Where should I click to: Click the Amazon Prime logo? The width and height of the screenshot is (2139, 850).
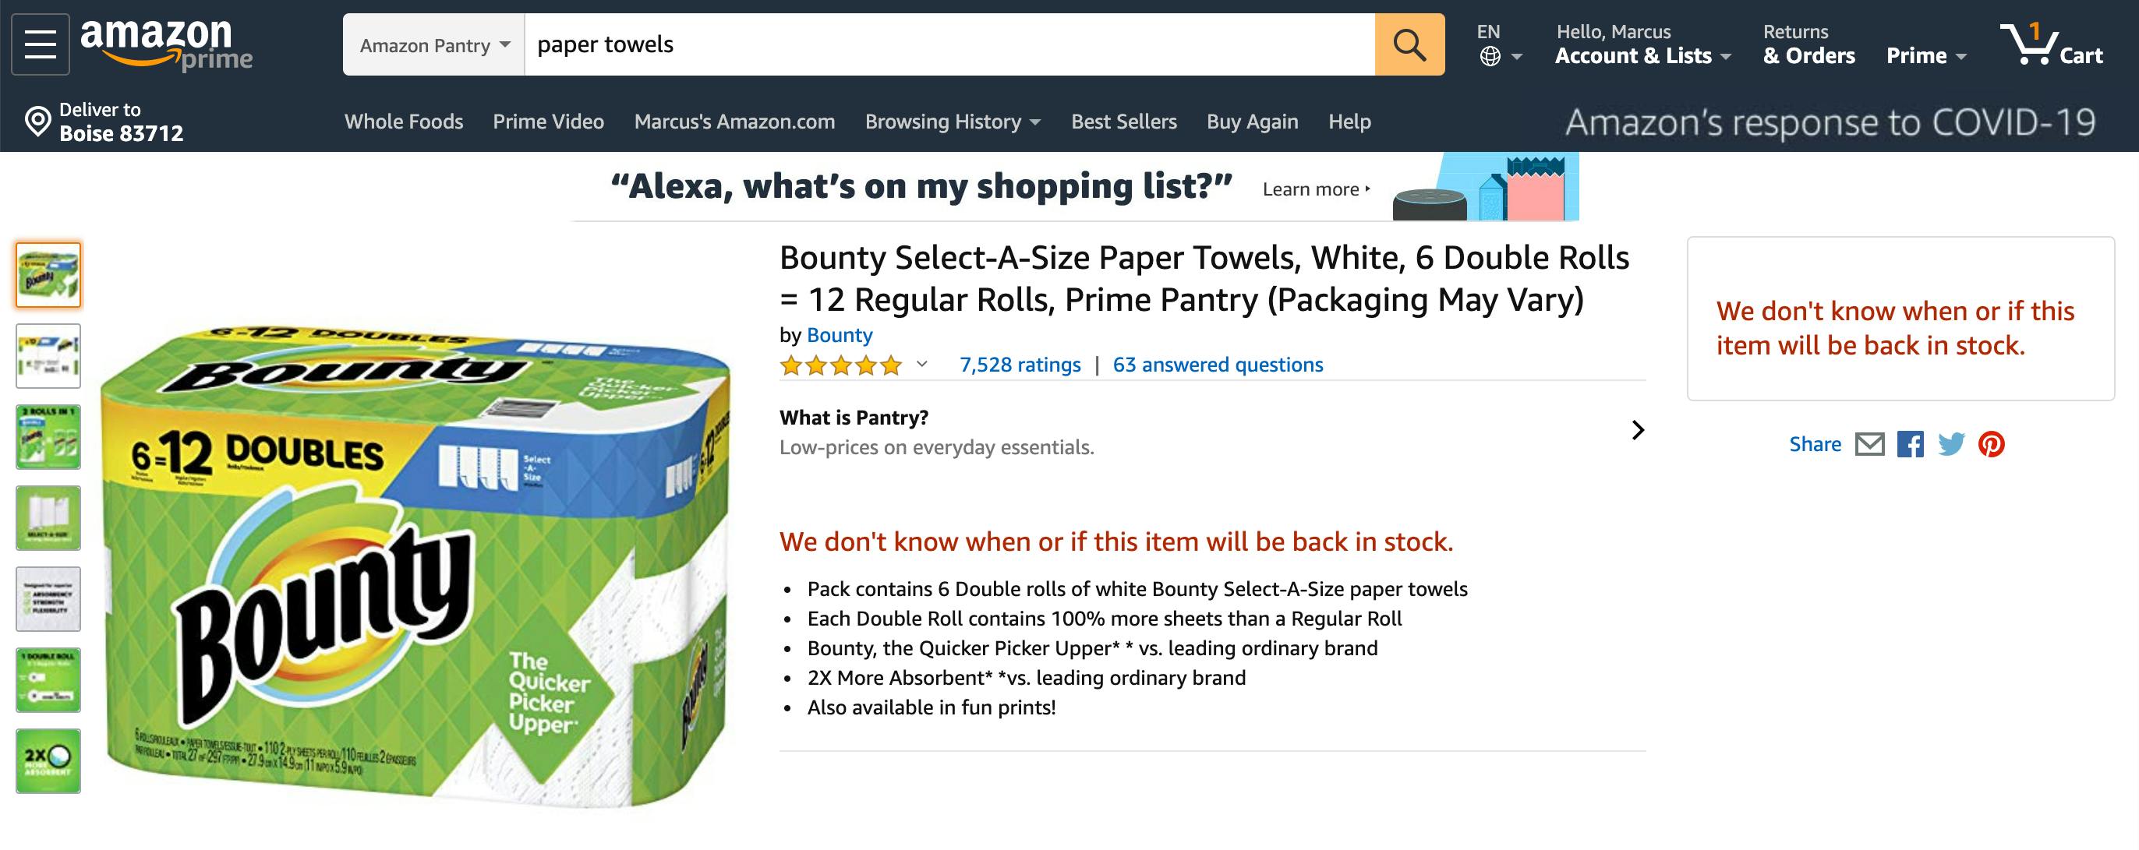pyautogui.click(x=166, y=45)
